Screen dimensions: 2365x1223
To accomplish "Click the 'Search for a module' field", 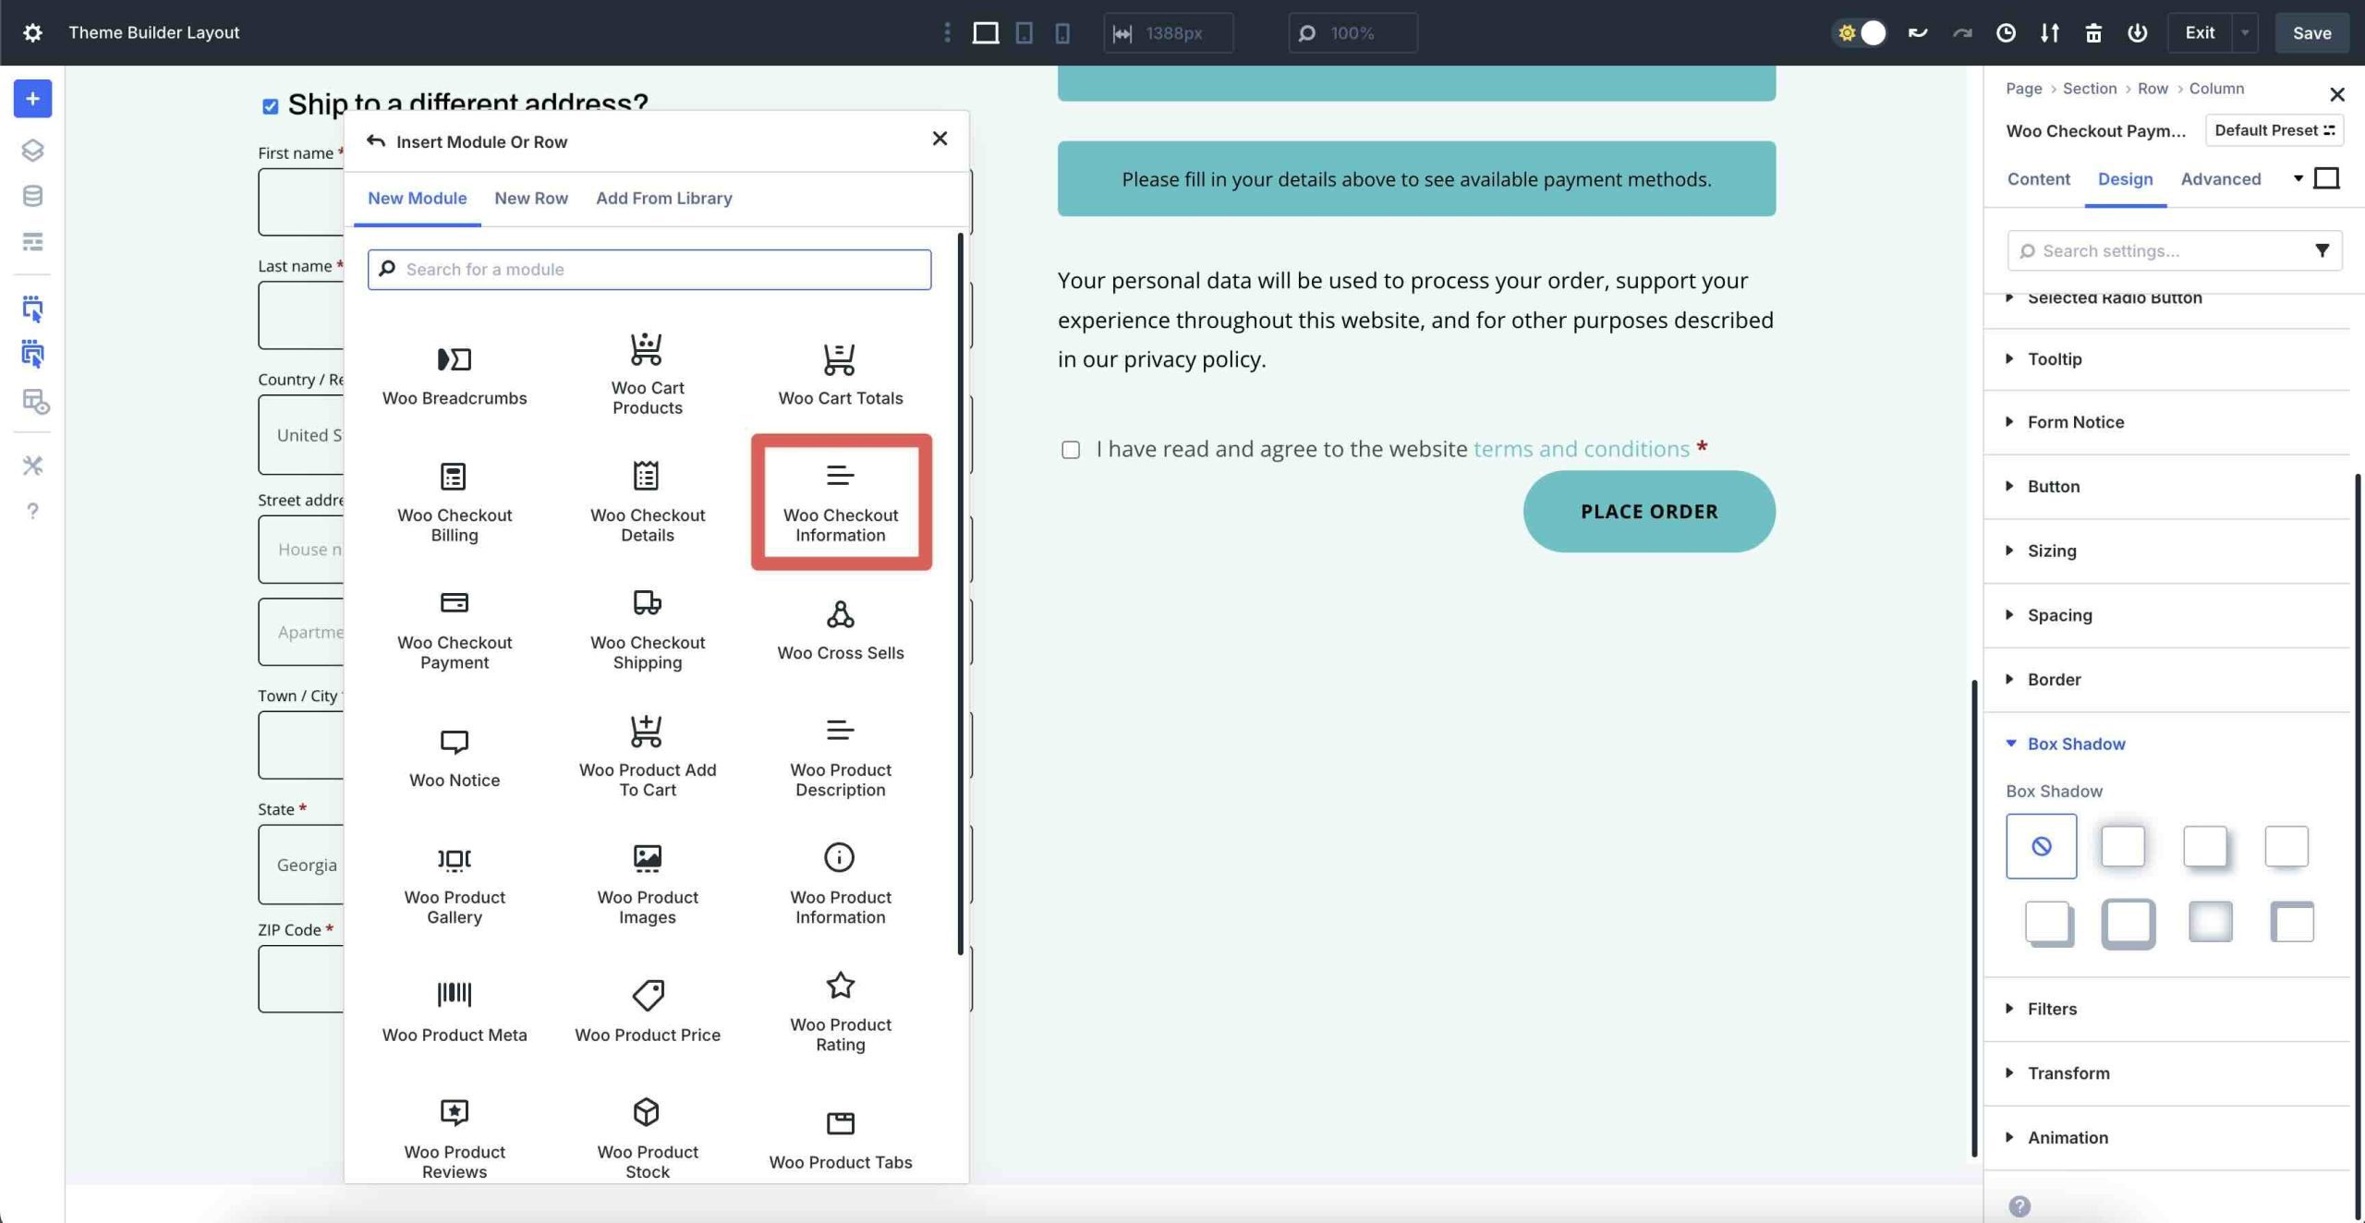I will [x=649, y=269].
